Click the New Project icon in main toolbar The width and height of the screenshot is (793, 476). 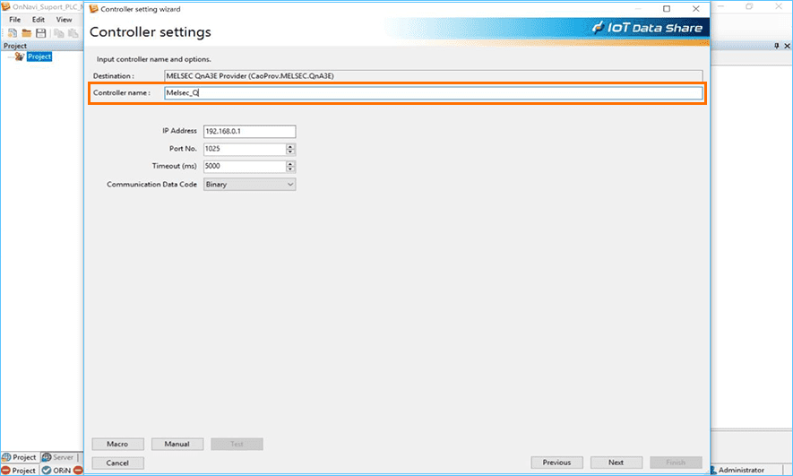(13, 33)
